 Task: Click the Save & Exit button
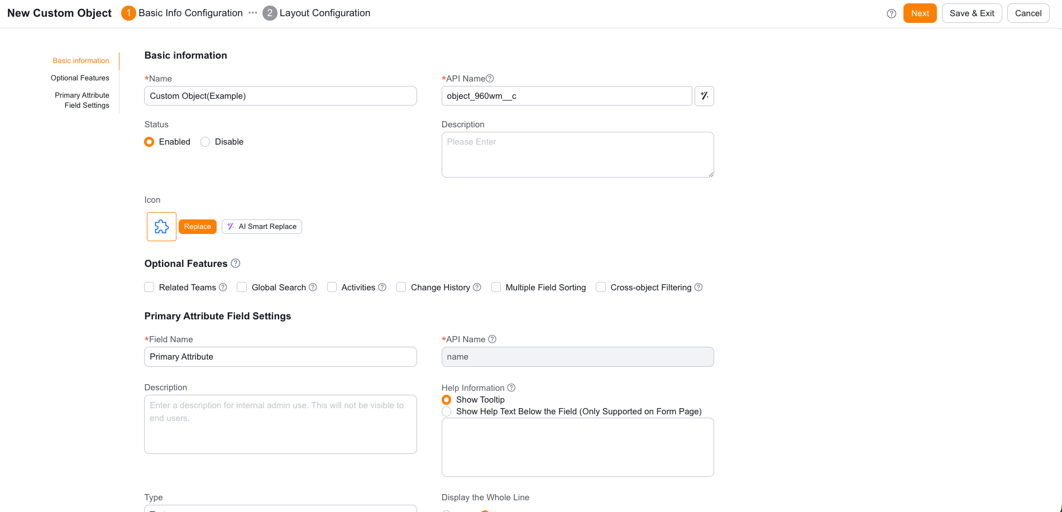[x=972, y=13]
